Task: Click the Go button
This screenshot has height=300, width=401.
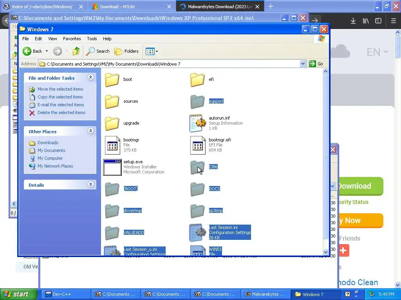Action: [x=316, y=64]
